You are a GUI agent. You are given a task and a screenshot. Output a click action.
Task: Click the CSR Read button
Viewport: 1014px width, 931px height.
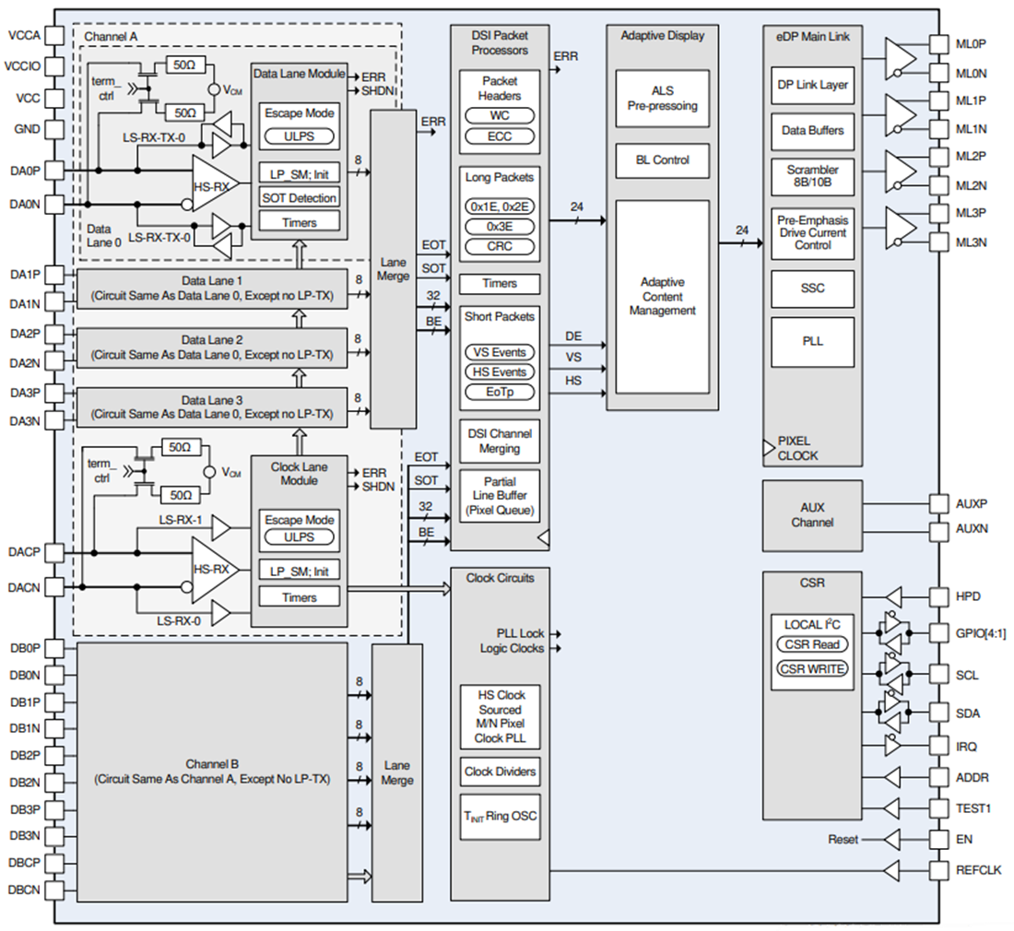(811, 644)
